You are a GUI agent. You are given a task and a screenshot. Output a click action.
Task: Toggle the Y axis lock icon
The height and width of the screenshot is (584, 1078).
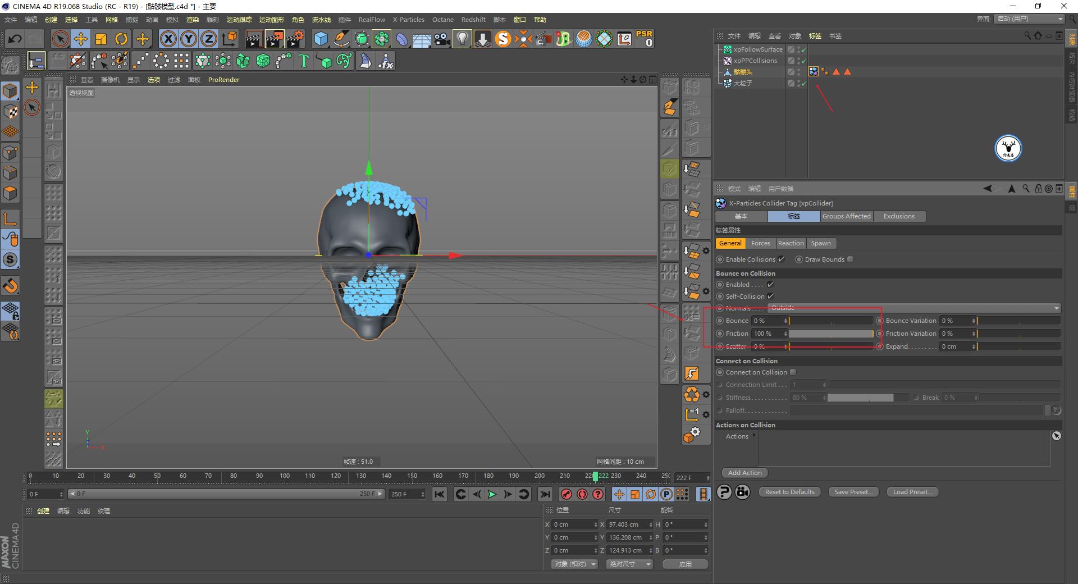(188, 39)
